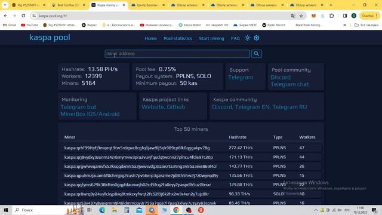Click the Chrome icon on the taskbar
382x215 pixels.
point(176,210)
